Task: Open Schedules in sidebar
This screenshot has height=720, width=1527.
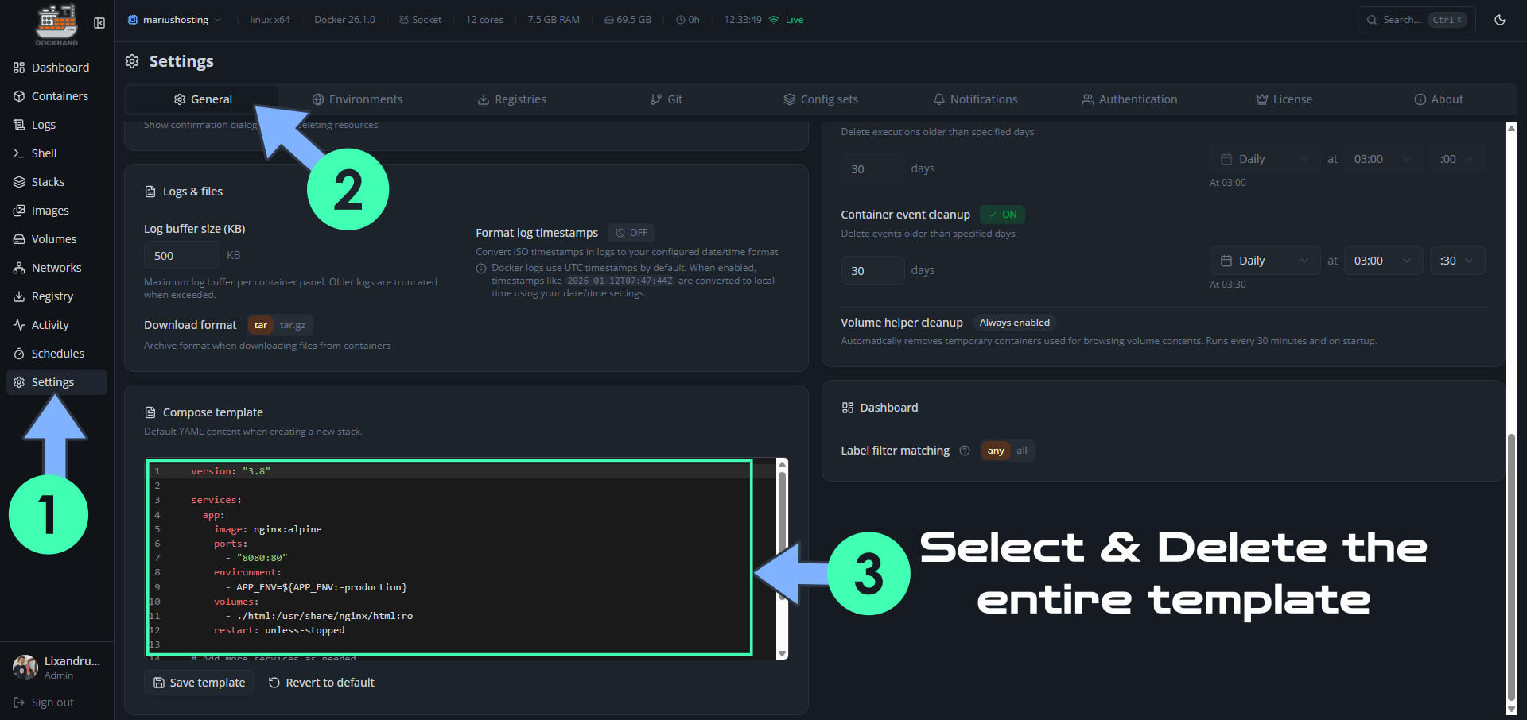Action: coord(56,354)
